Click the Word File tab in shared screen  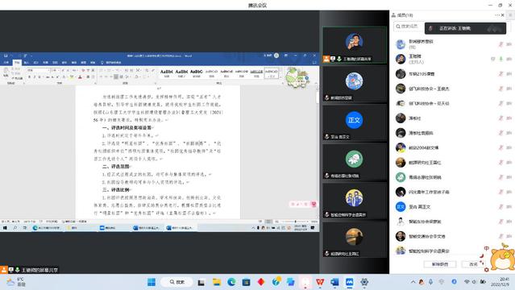pos(6,62)
